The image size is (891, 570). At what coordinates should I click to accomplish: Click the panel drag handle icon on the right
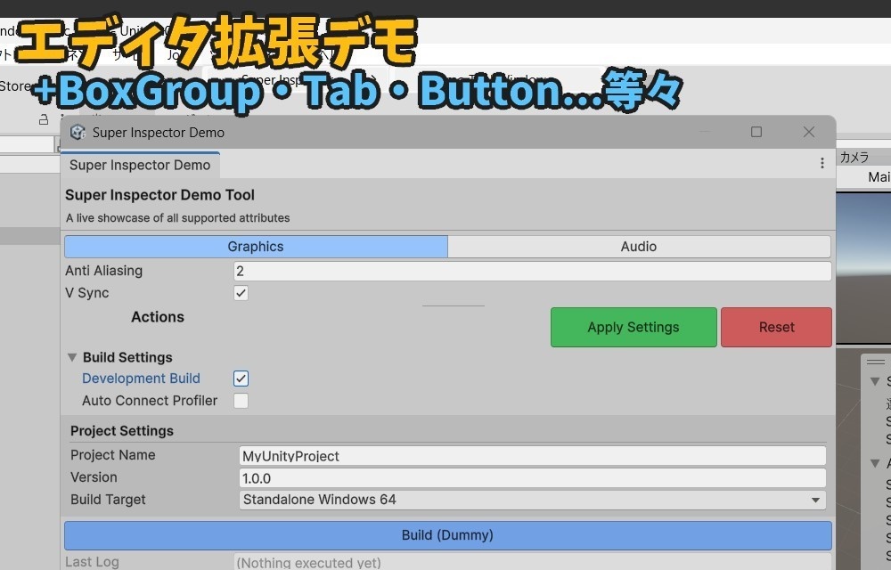pyautogui.click(x=874, y=361)
